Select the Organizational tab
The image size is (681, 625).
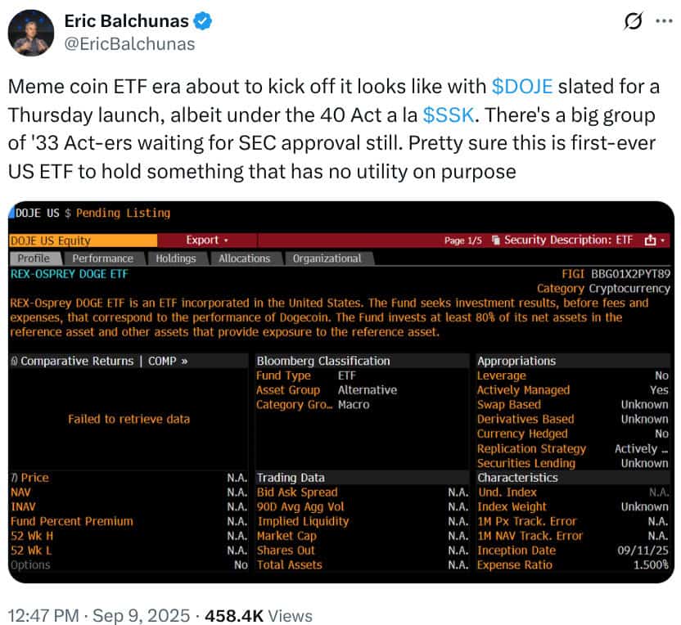pyautogui.click(x=327, y=259)
